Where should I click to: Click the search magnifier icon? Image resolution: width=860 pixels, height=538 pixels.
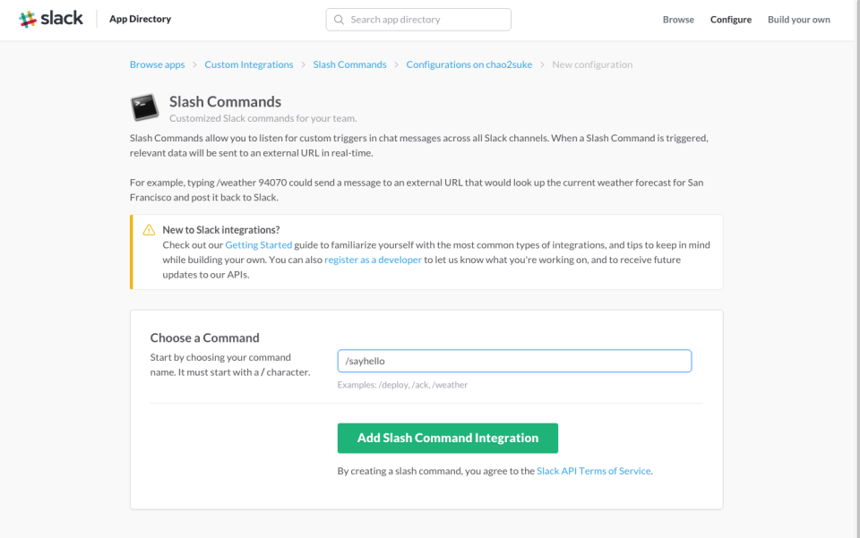[x=339, y=19]
